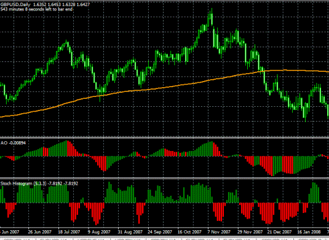Click the 9 Aug 2007 date label

pyautogui.click(x=99, y=232)
